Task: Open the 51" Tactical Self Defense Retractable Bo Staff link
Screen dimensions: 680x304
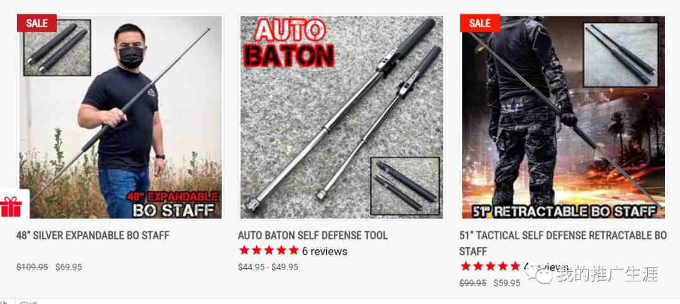Action: (x=563, y=244)
